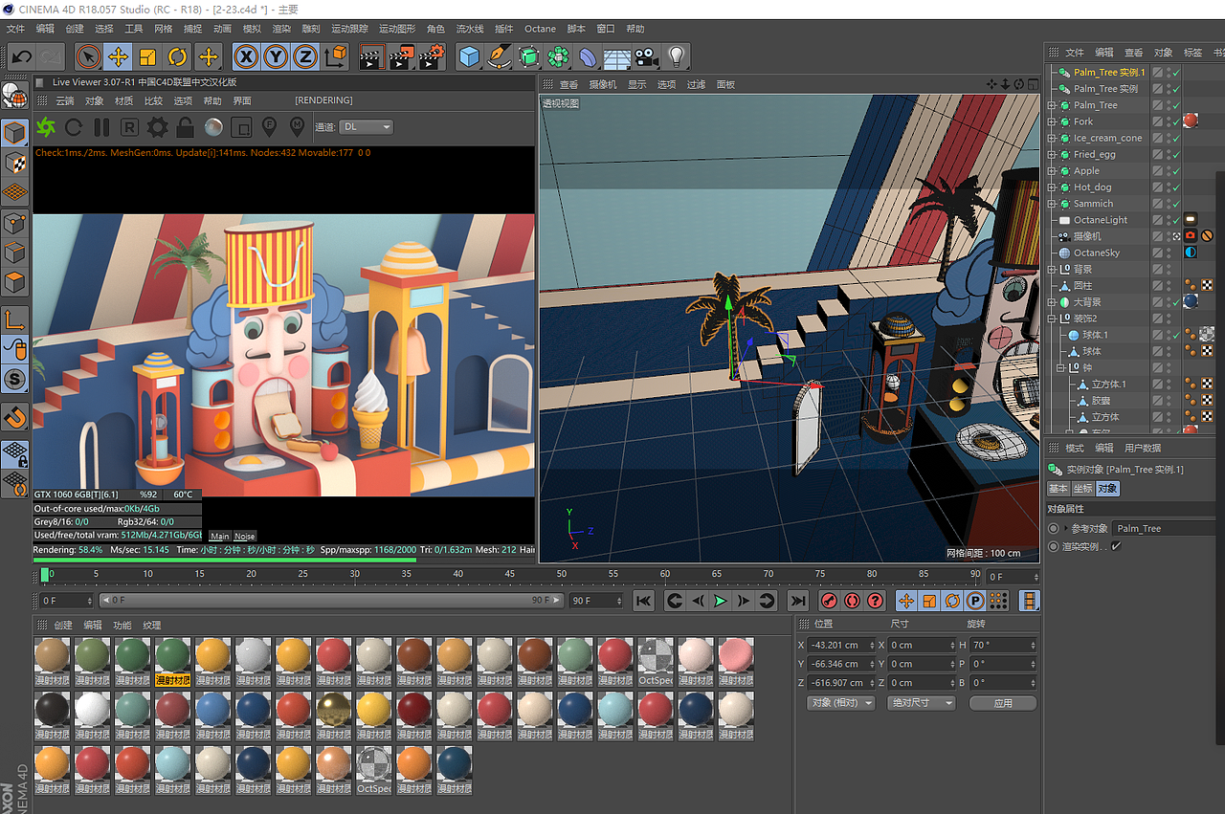Select the Live Selection arrow tool
This screenshot has height=814, width=1225.
pyautogui.click(x=88, y=56)
